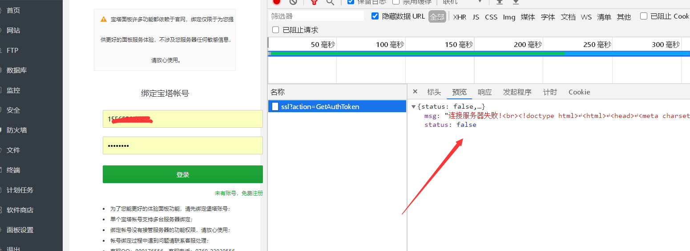Filter requests by 清单

click(x=604, y=17)
